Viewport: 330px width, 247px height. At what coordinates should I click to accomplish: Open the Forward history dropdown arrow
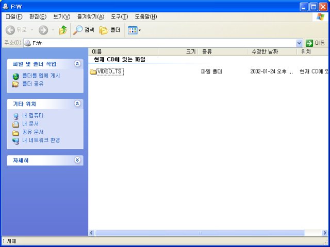pyautogui.click(x=53, y=30)
